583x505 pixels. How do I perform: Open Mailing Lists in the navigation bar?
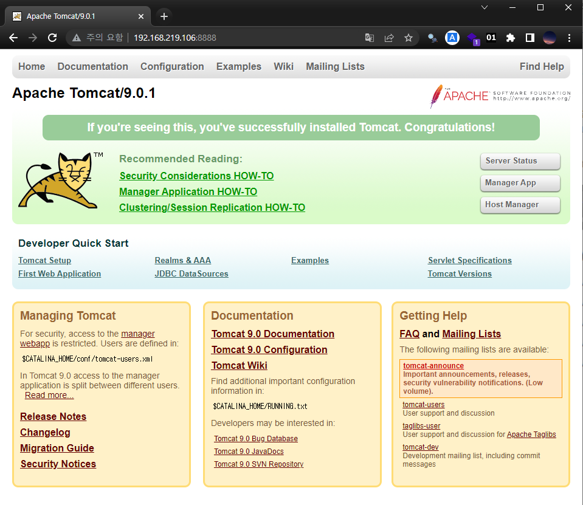click(336, 66)
